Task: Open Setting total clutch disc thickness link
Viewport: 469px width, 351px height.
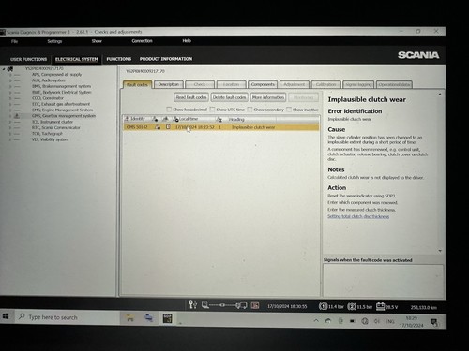Action: (358, 216)
